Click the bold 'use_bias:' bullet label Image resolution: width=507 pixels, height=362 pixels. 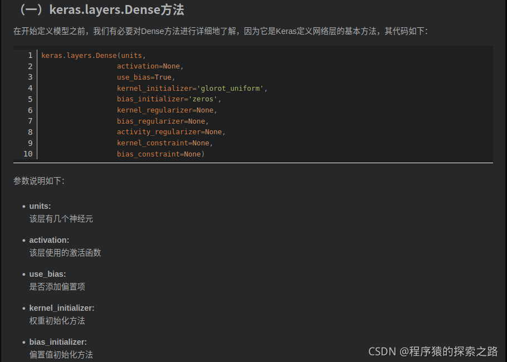click(x=47, y=274)
